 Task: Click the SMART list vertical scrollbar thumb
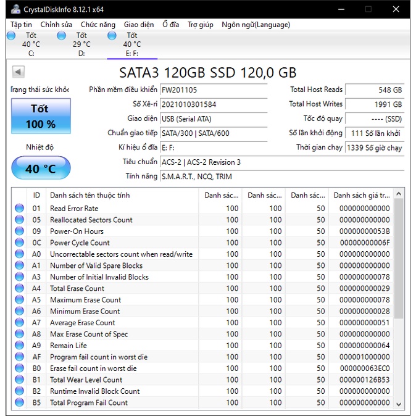[399, 259]
